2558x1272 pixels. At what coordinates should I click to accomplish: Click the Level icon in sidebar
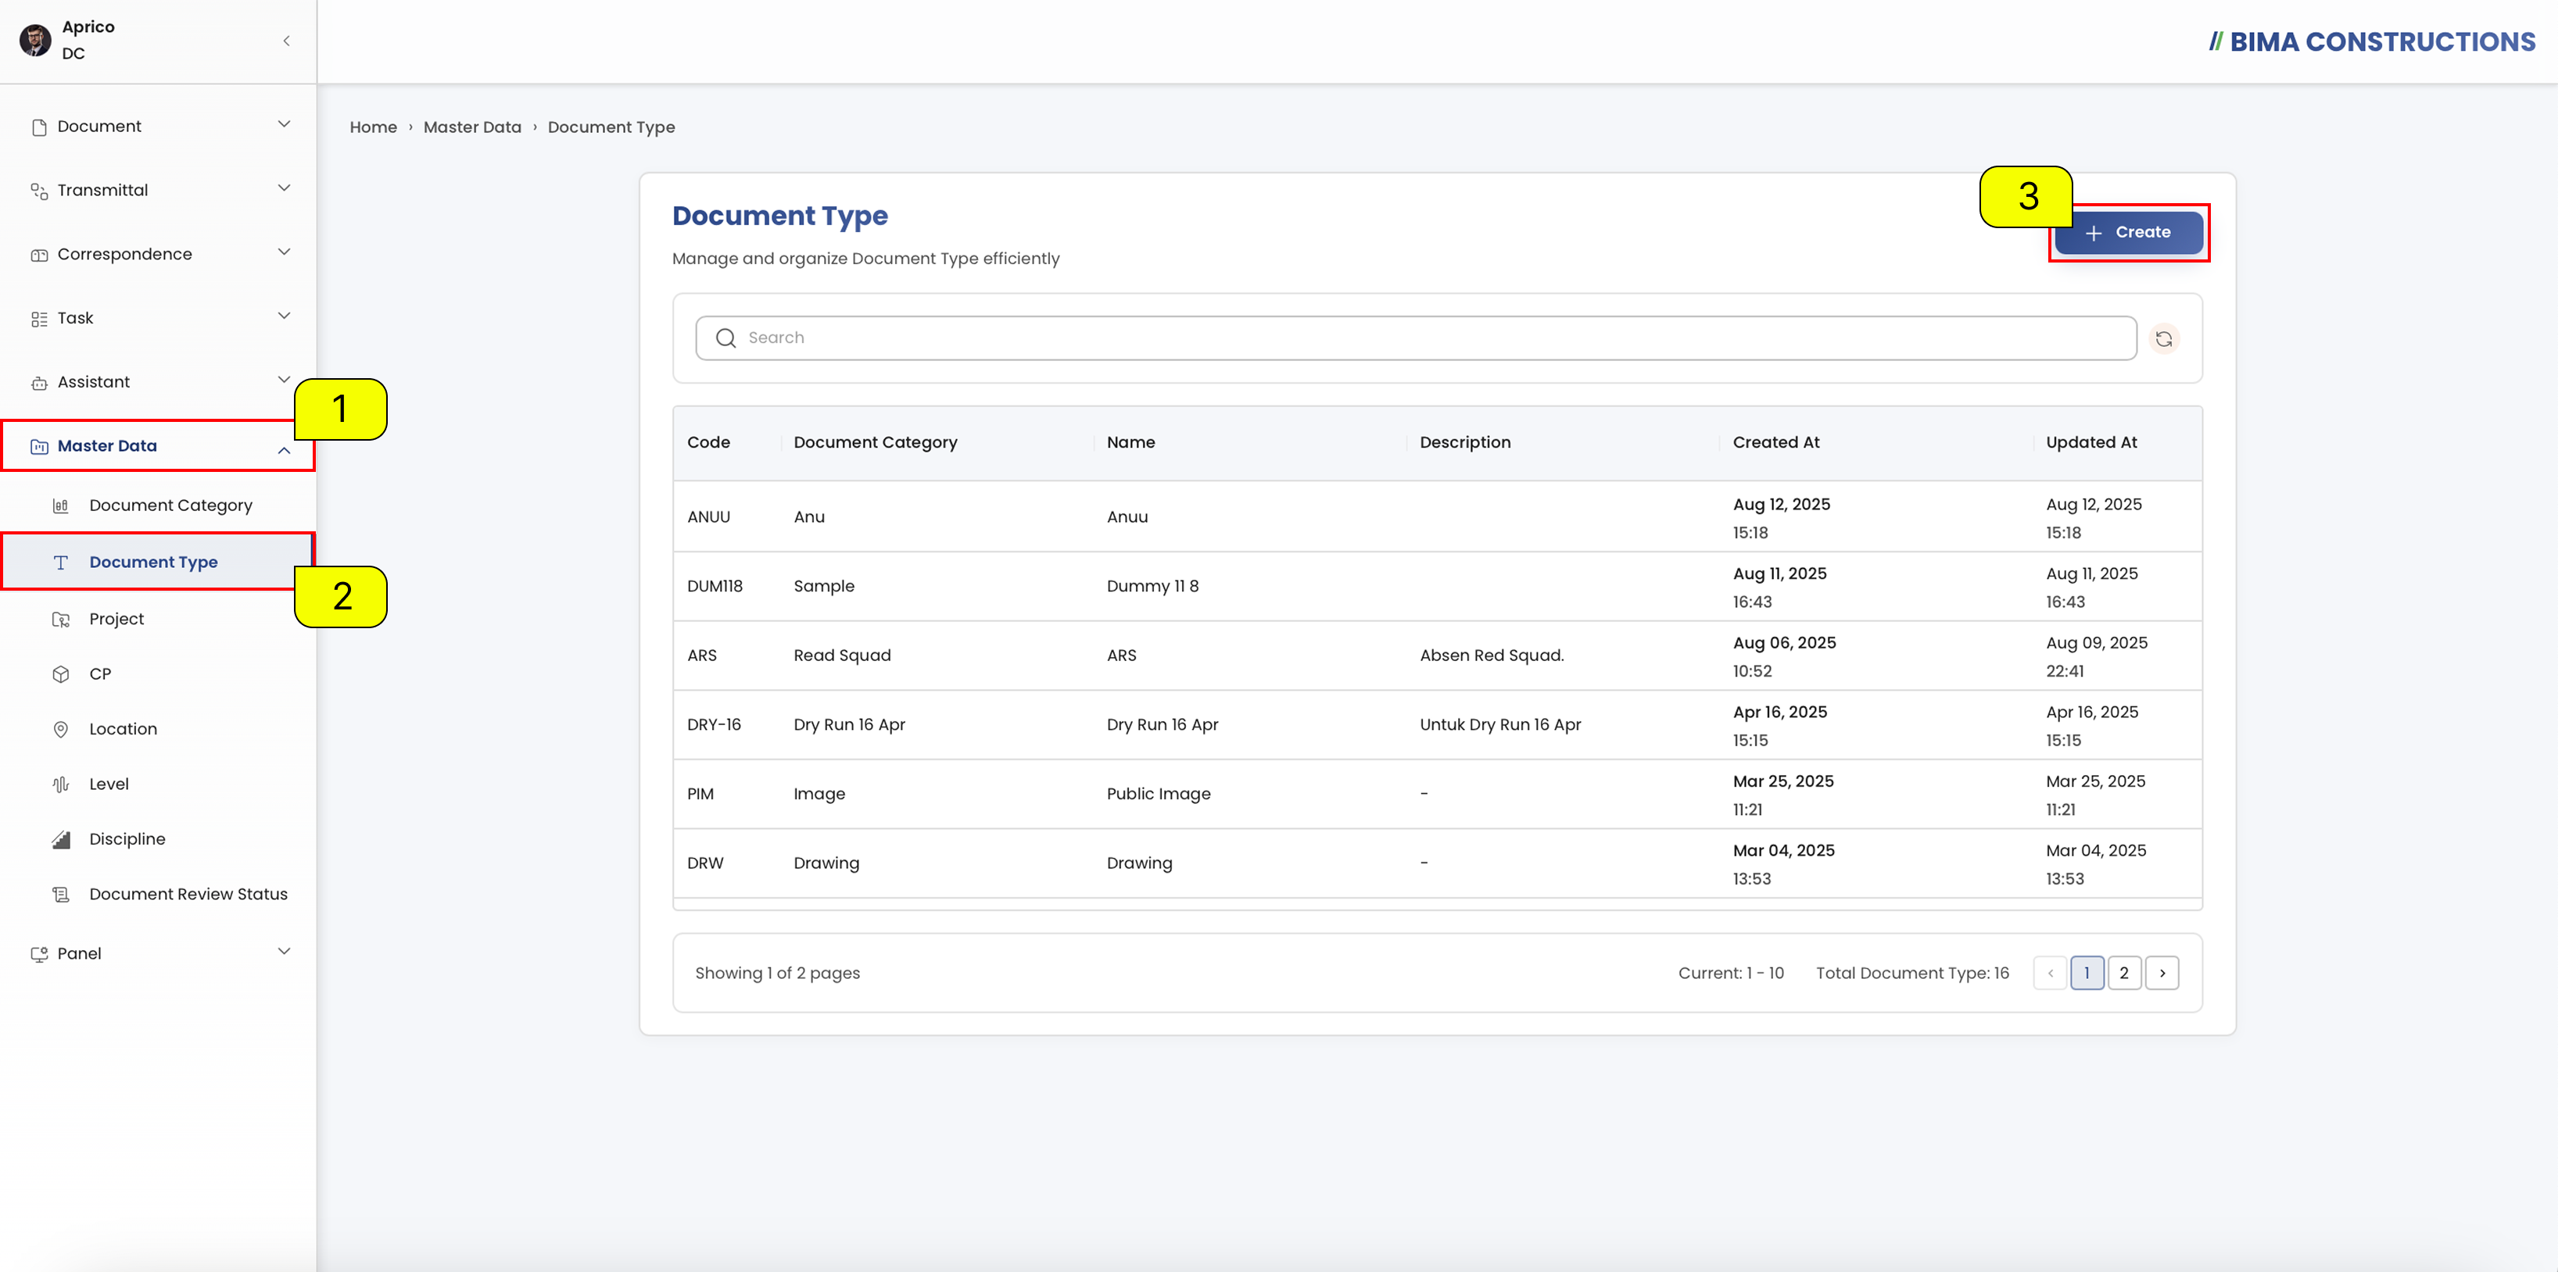pyautogui.click(x=60, y=784)
